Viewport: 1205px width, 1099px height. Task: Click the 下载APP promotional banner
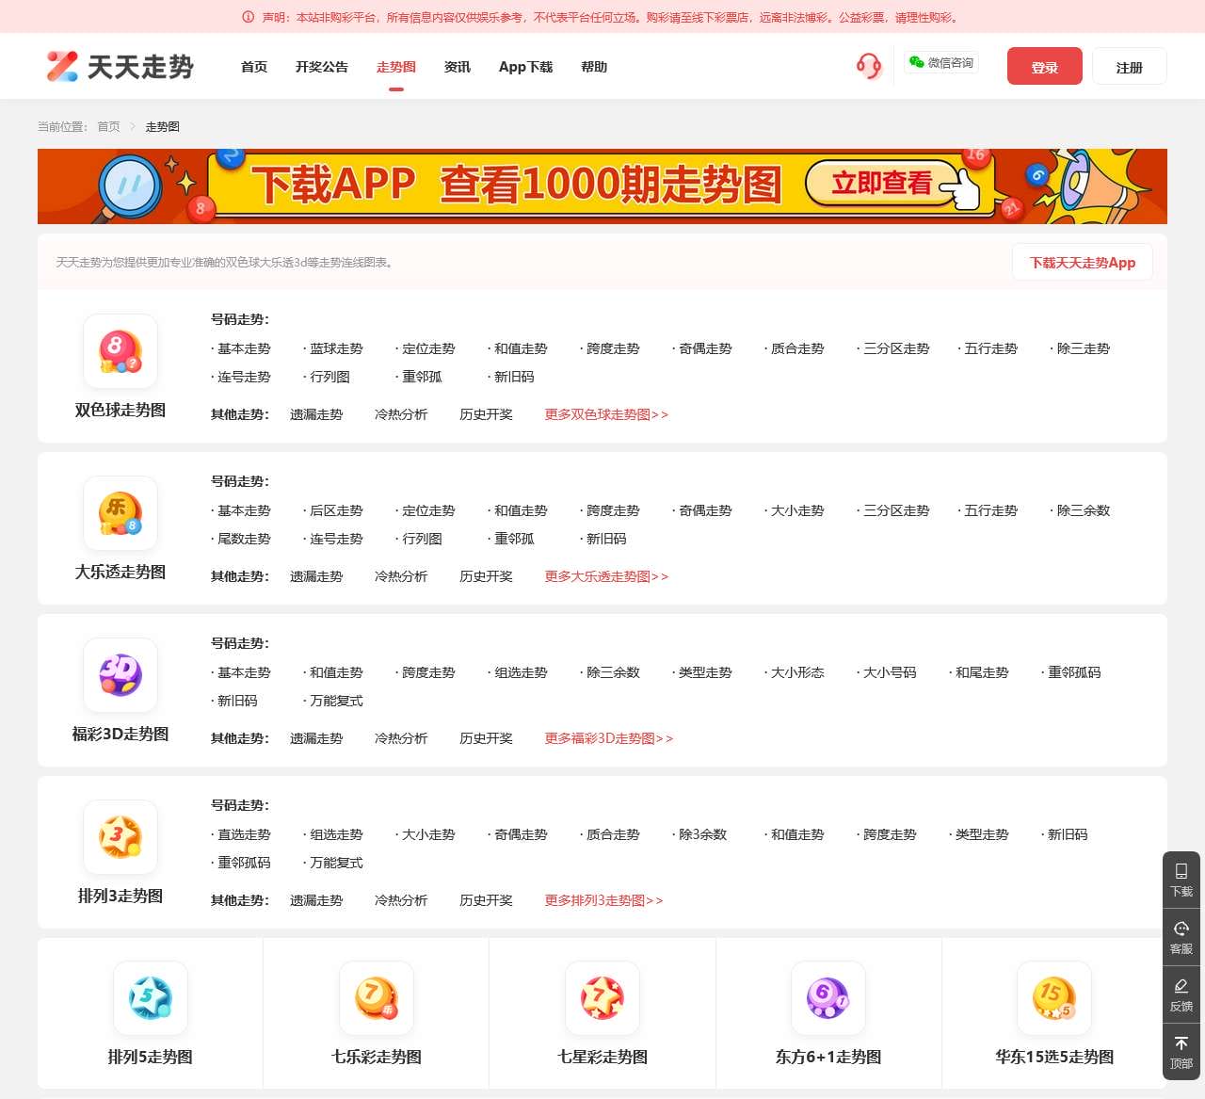(x=602, y=186)
